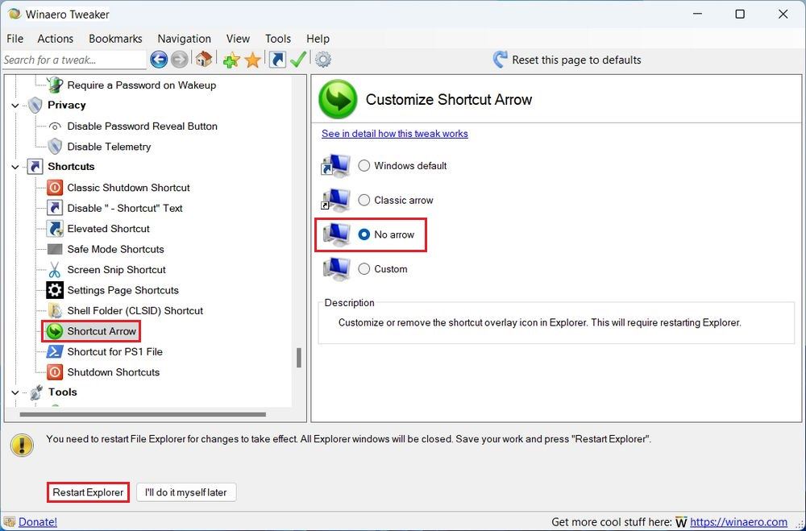Click the Privacy shield icon in tree
The image size is (806, 531).
35,105
